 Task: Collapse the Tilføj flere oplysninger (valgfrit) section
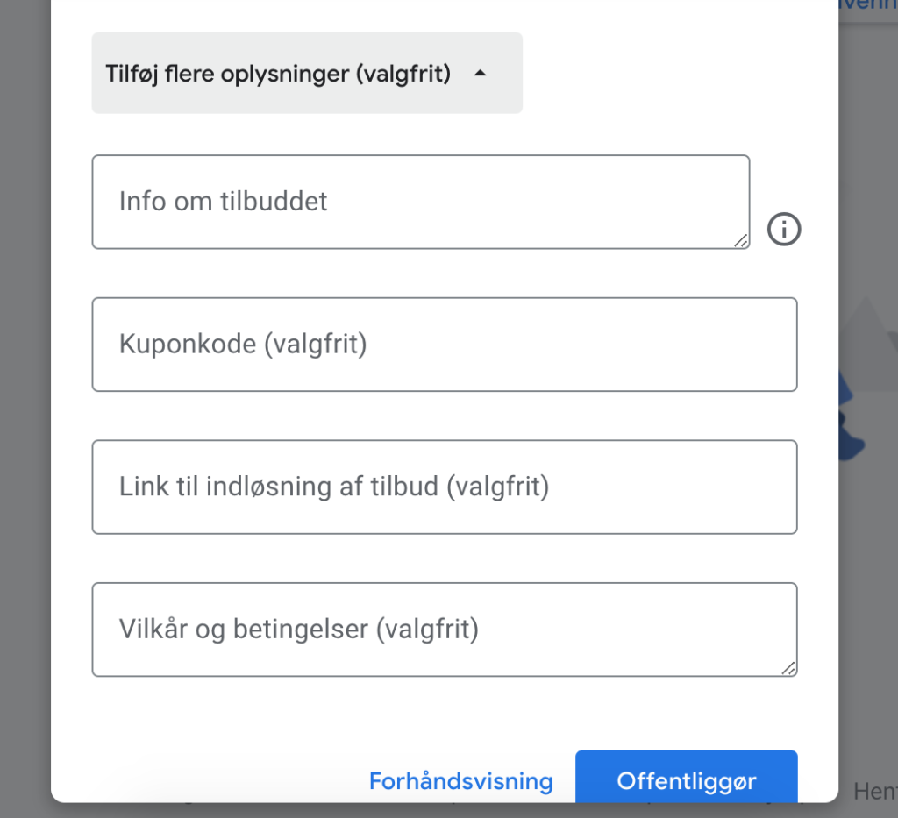click(307, 74)
